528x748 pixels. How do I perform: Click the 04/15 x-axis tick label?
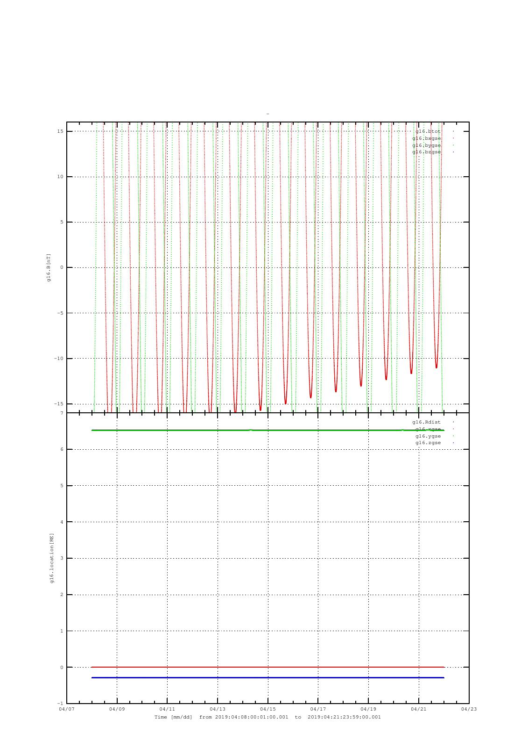click(x=268, y=709)
